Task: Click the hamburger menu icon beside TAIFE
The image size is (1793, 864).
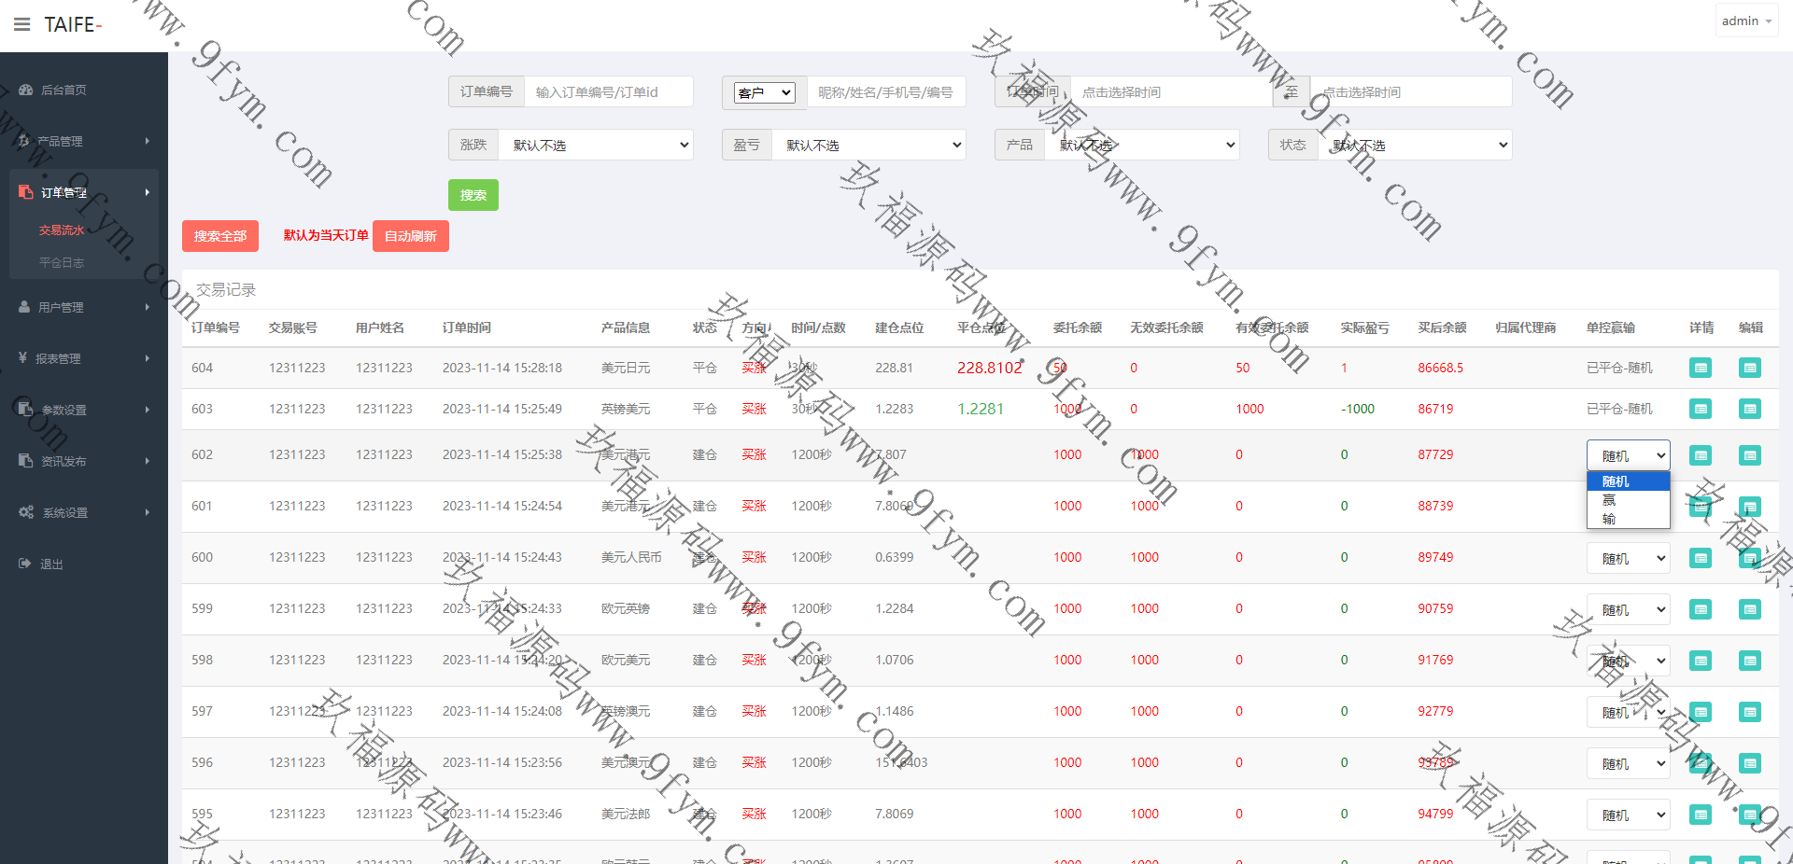Action: pos(21,24)
